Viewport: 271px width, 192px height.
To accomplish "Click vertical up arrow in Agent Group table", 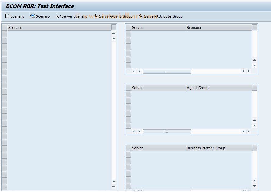I will [255, 120].
